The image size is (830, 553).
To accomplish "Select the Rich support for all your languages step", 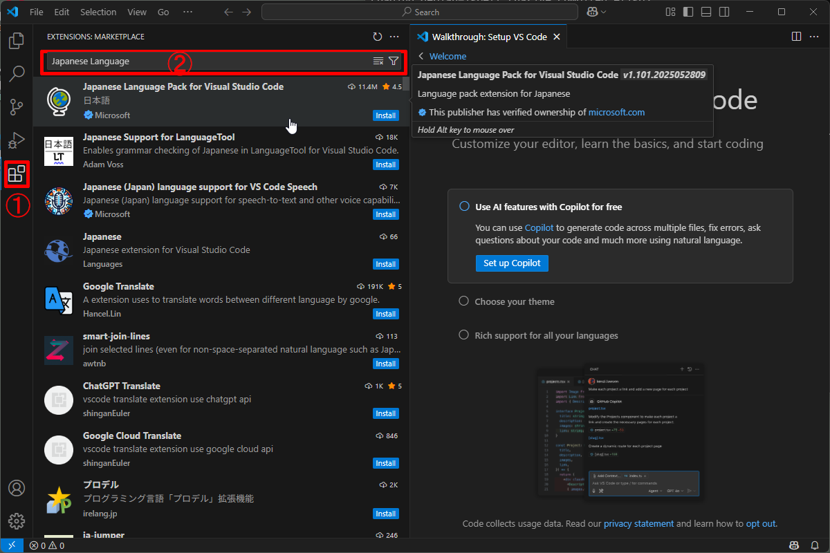I will click(x=546, y=336).
